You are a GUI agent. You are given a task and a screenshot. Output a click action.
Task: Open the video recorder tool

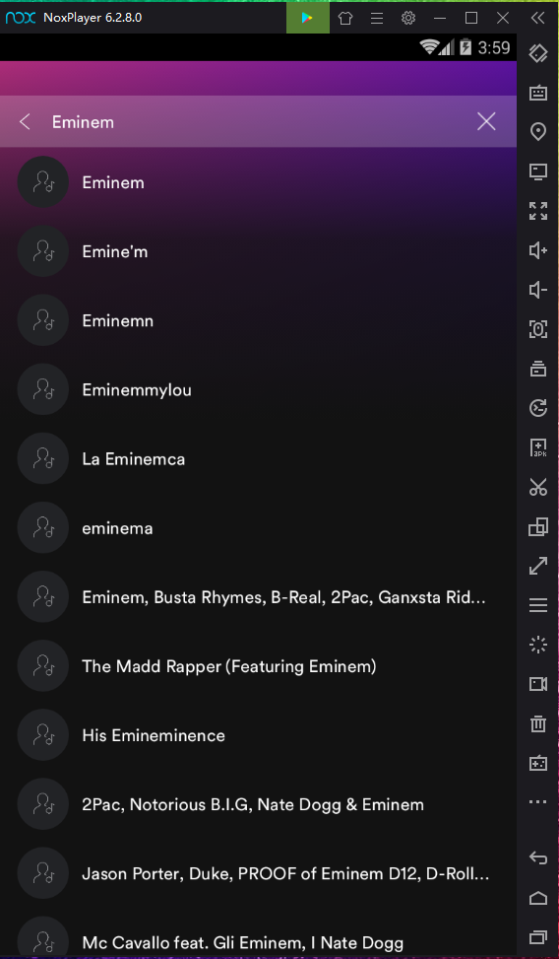537,684
